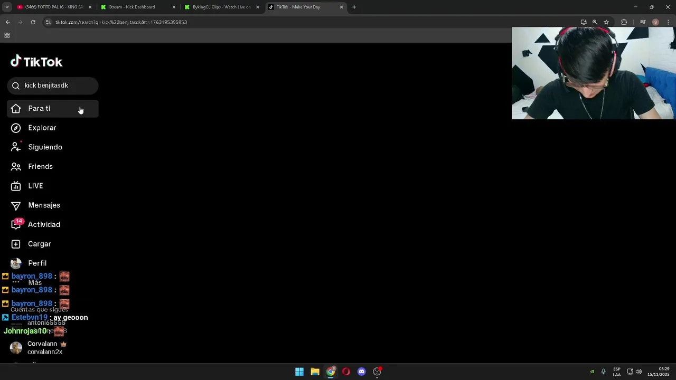
Task: Click the Chrome icon in the taskbar
Action: click(x=331, y=372)
